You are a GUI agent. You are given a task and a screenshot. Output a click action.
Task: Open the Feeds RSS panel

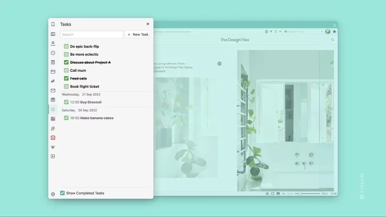[53, 119]
